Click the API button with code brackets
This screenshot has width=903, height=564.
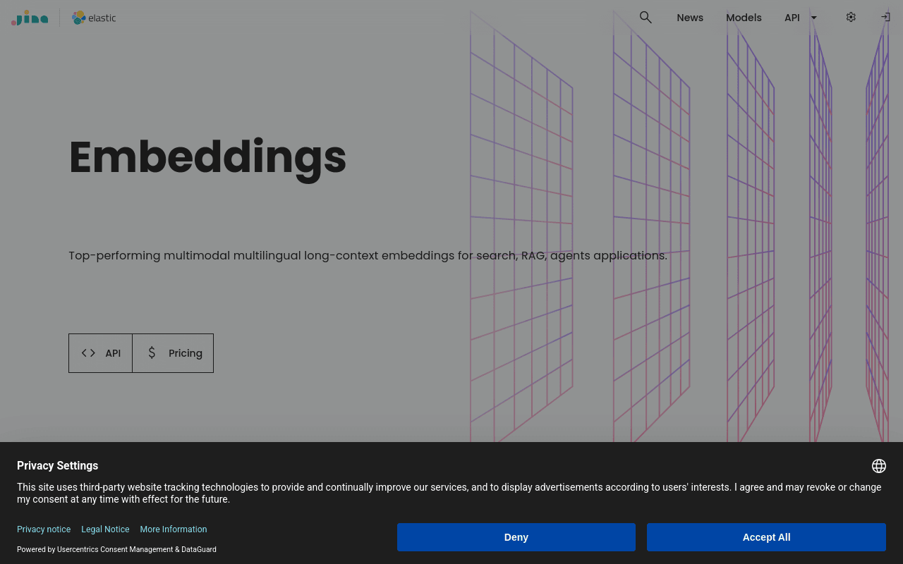[x=100, y=353]
